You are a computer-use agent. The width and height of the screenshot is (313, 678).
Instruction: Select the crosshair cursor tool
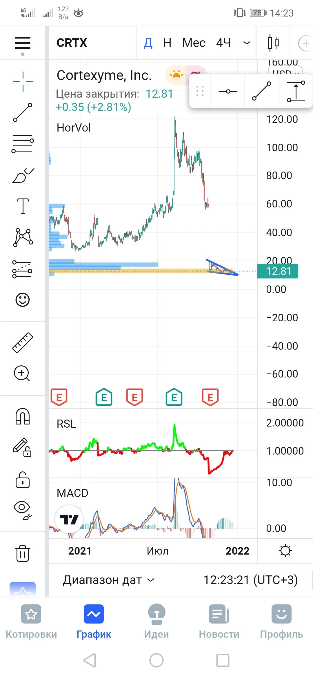pos(23,81)
